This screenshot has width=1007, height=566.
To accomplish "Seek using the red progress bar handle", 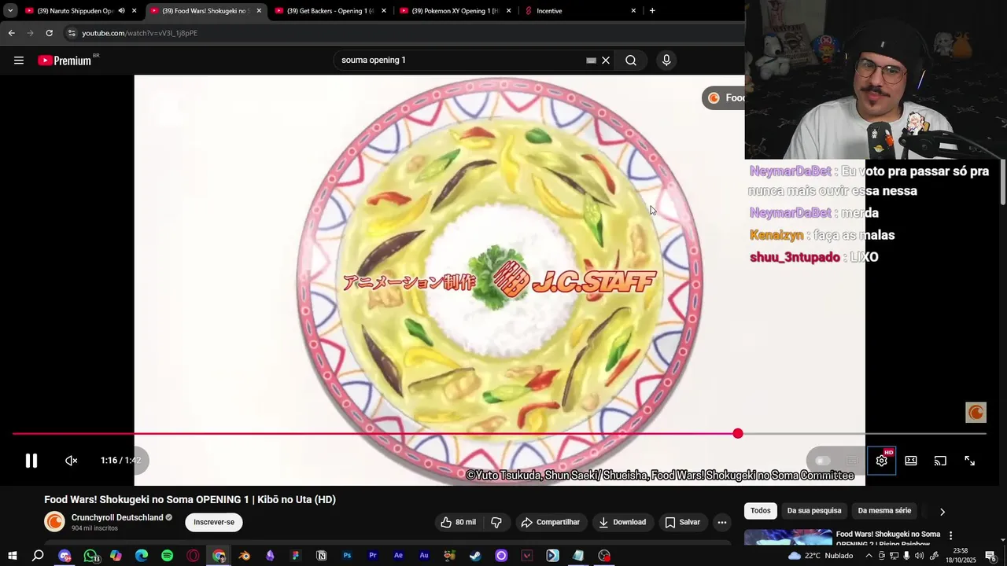I will point(738,434).
